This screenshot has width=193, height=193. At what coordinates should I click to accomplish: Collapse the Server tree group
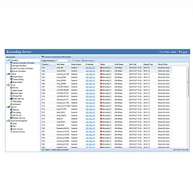tap(7, 85)
